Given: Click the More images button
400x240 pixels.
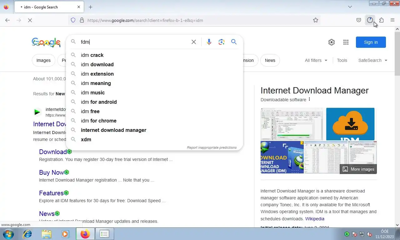Looking at the screenshot, I should (x=358, y=169).
